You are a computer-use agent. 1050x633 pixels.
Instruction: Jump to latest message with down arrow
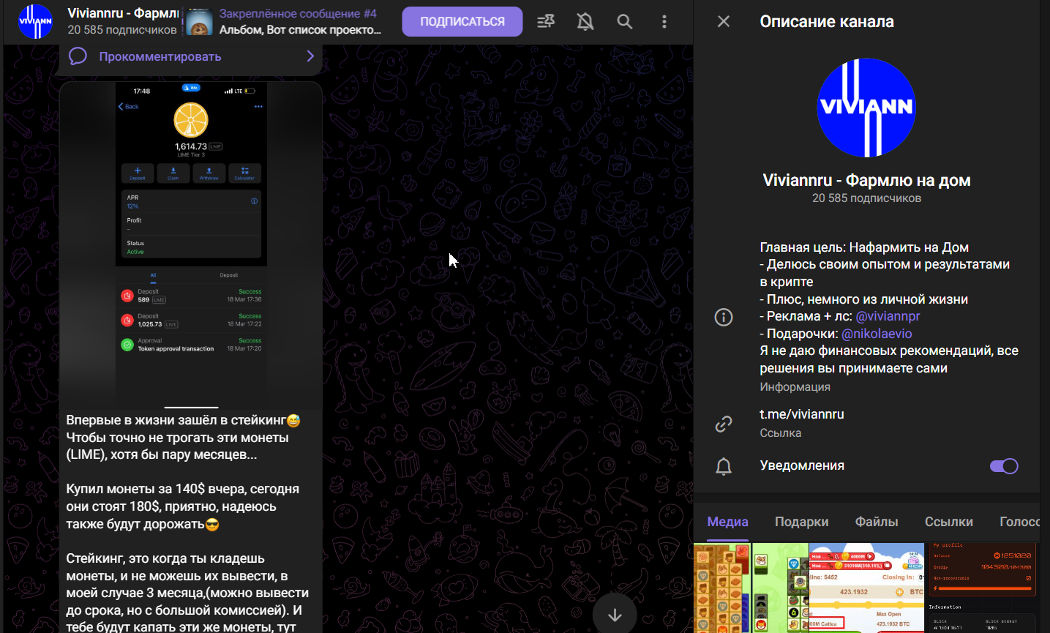pyautogui.click(x=615, y=615)
